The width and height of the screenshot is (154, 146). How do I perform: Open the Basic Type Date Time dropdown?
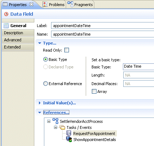(139, 67)
